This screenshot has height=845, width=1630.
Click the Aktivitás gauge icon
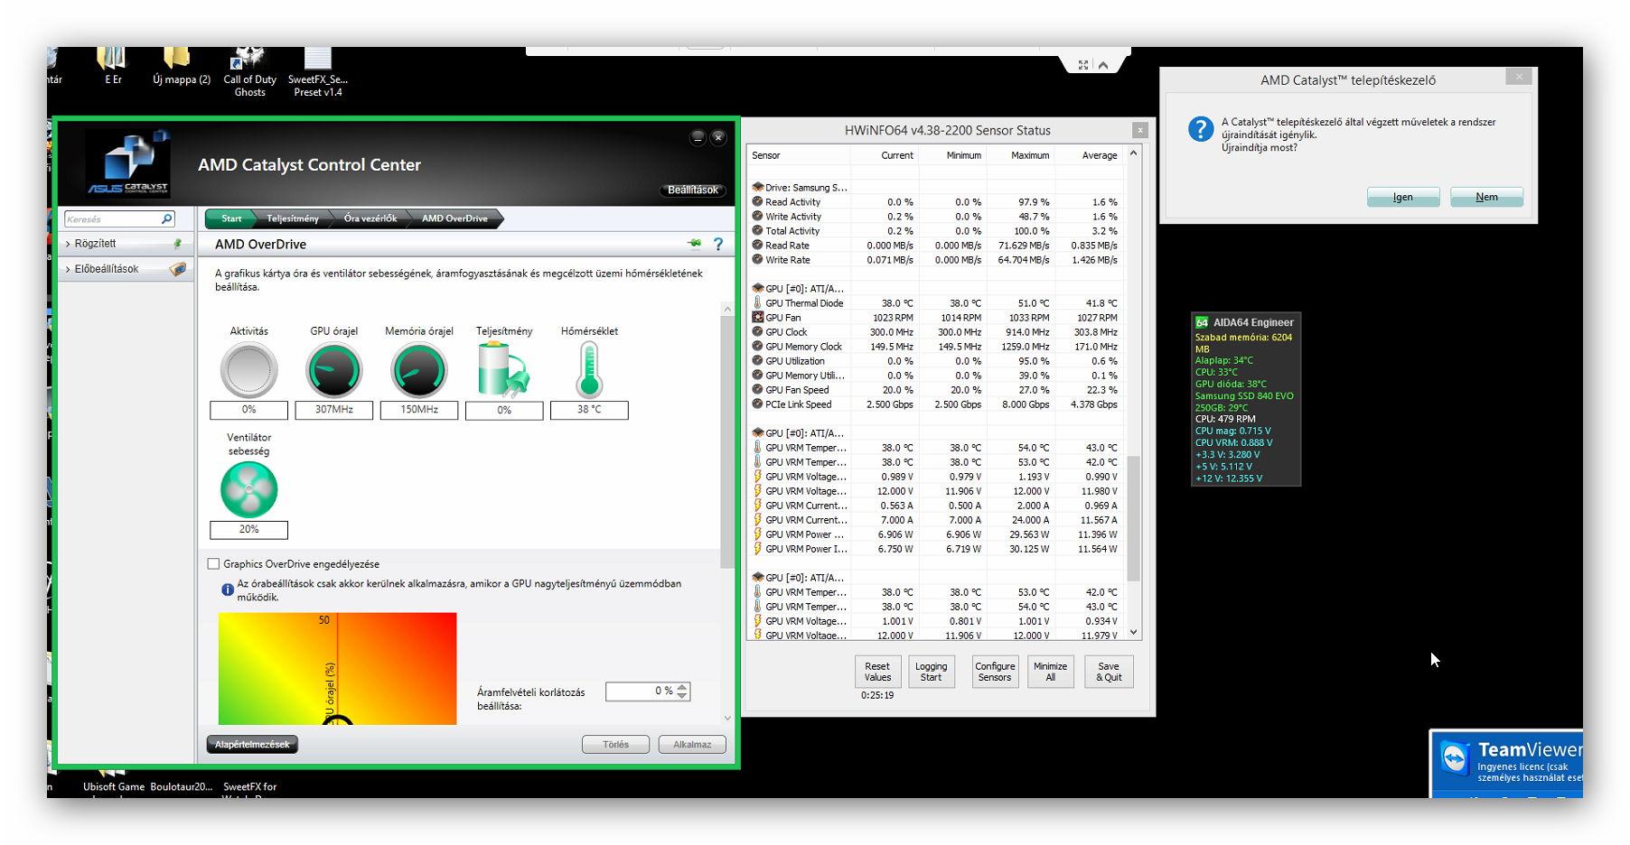[248, 370]
